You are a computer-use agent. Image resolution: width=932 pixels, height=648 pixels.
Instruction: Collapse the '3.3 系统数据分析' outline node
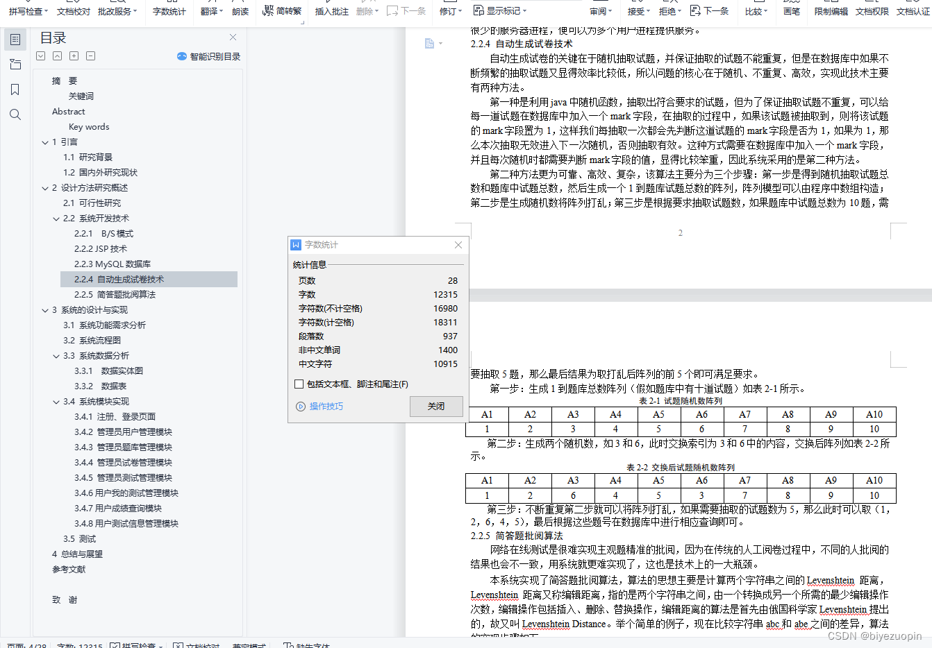(x=56, y=356)
